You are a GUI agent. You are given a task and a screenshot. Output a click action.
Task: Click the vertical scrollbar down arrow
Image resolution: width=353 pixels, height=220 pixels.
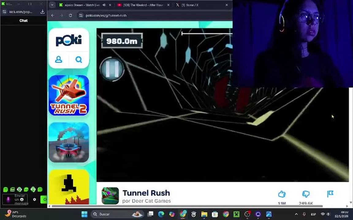351,203
